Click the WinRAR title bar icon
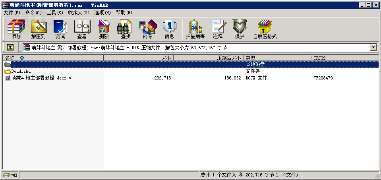The image size is (381, 180). pos(5,5)
